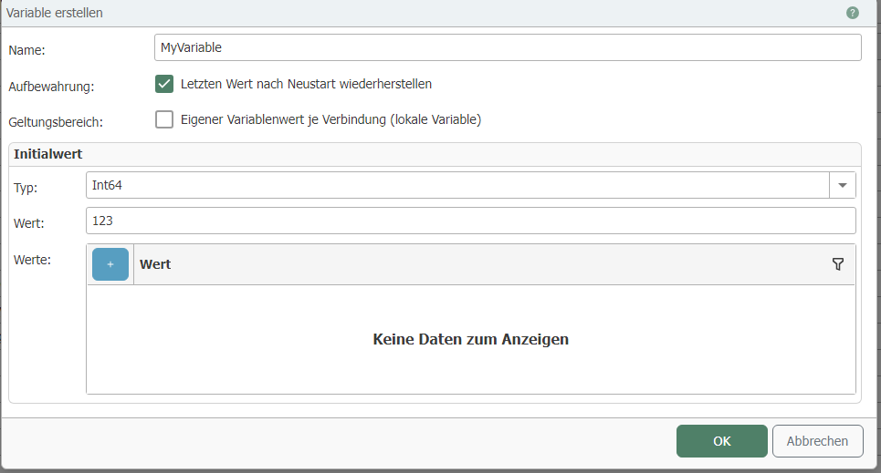
Task: Click the 'Letzten Wert nach Neustart wiederherstellen' label text
Action: pos(306,84)
